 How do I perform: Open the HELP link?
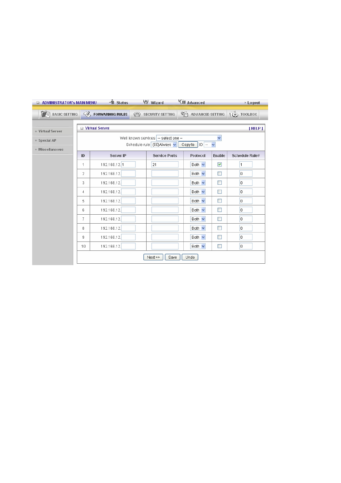click(256, 128)
